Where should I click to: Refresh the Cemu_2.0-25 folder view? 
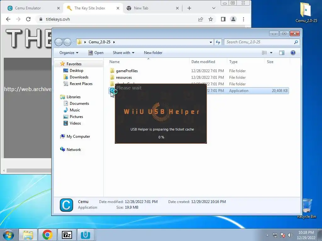coord(218,42)
